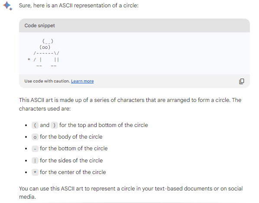This screenshot has width=259, height=203.
Task: Click the Code snippet header label
Action: click(40, 25)
